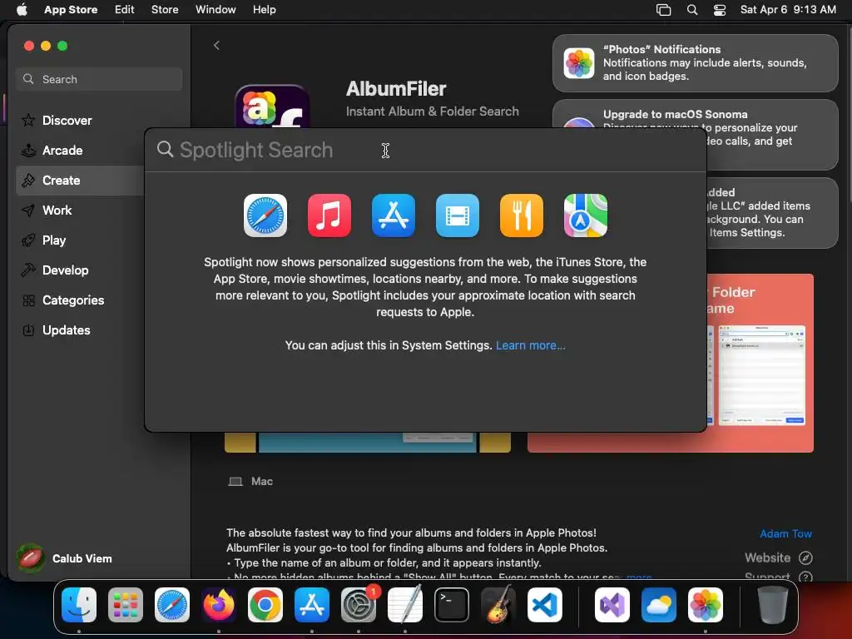Go back with the chevron button

click(216, 45)
